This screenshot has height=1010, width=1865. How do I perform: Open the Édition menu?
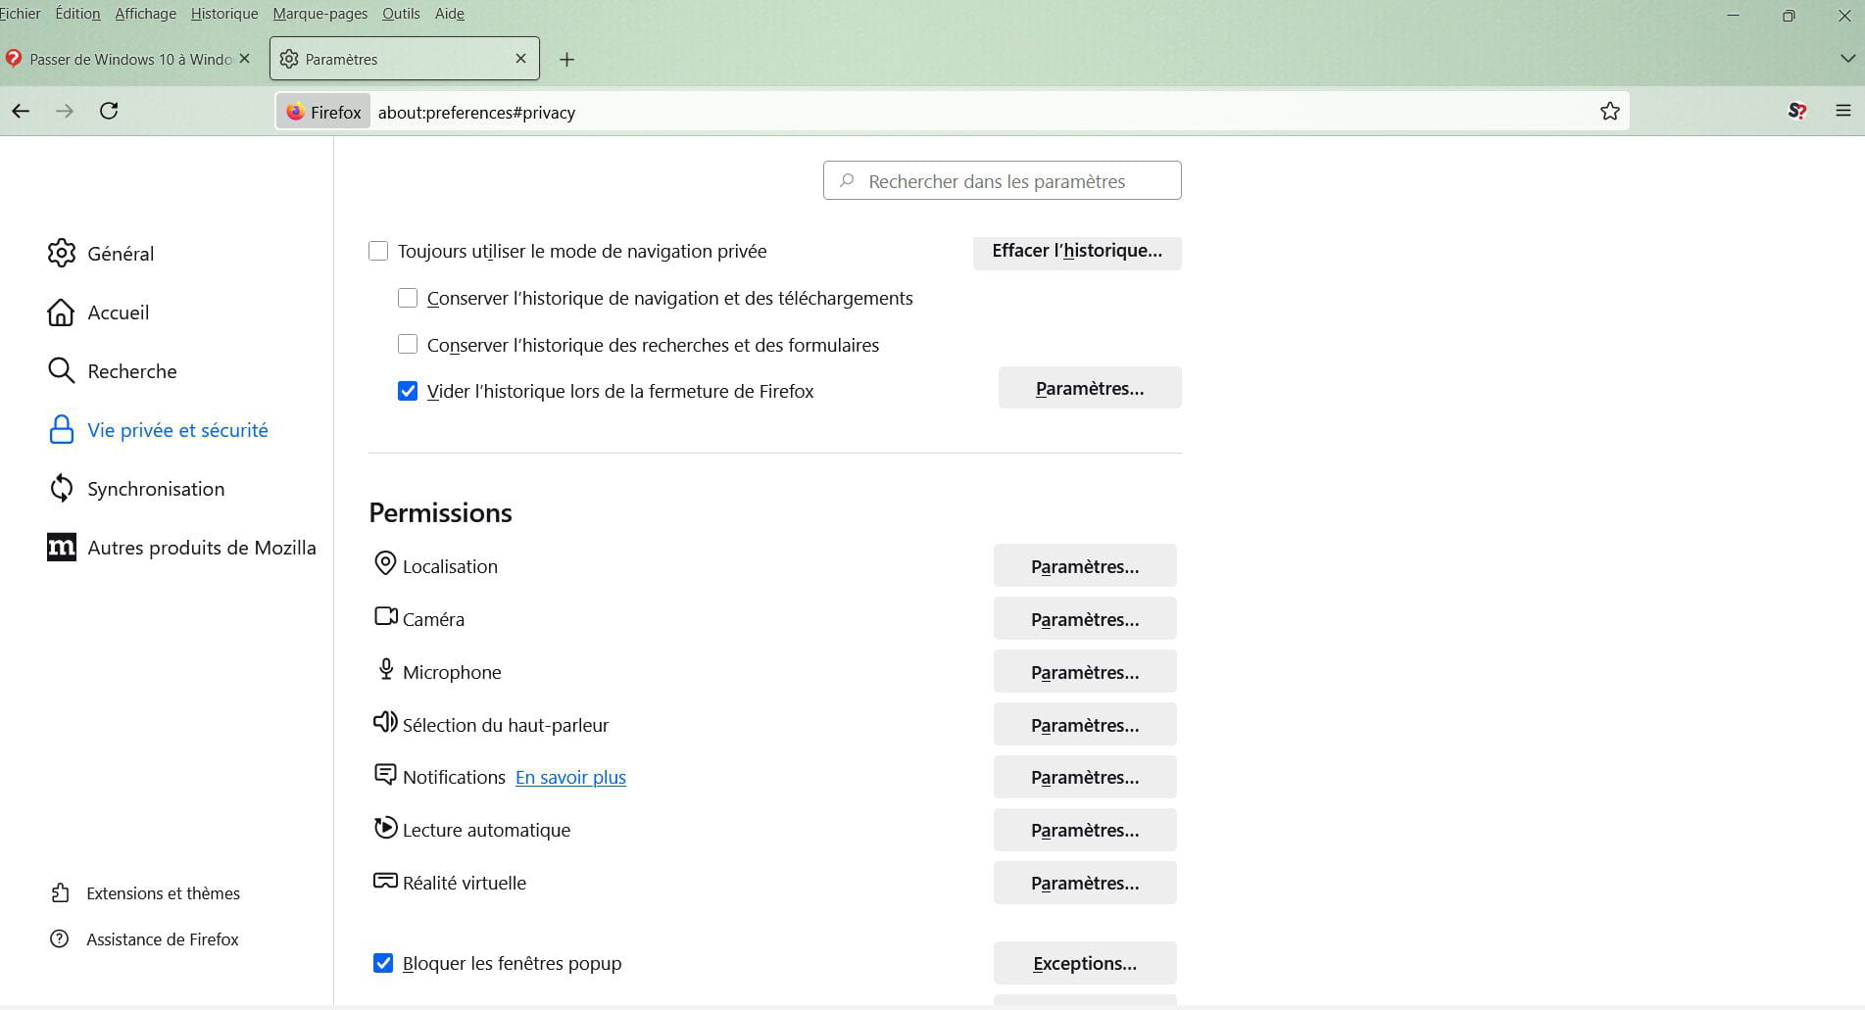click(78, 14)
